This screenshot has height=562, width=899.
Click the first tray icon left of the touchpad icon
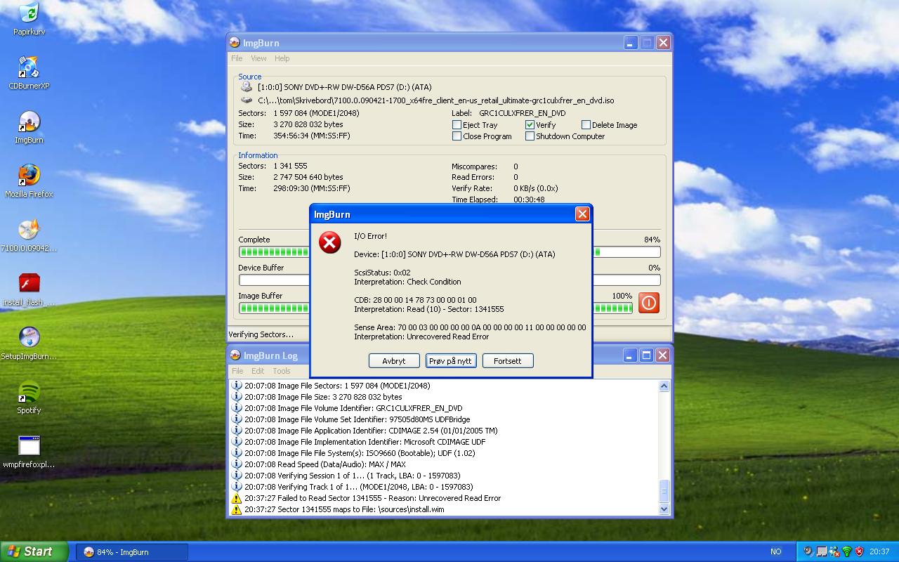(x=808, y=551)
